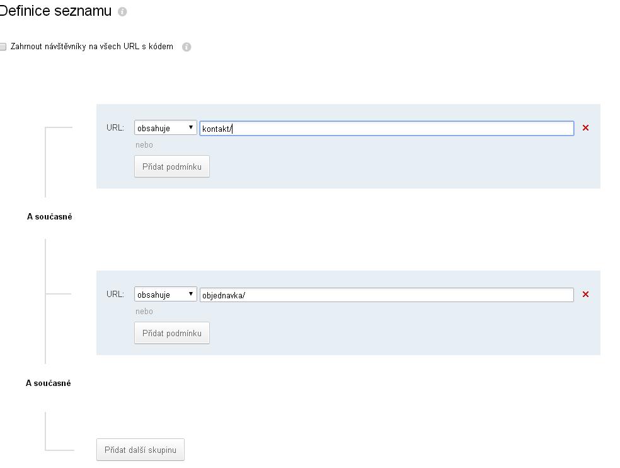620x468 pixels.
Task: Click the 'Definice seznamu' heading text
Action: click(x=55, y=11)
